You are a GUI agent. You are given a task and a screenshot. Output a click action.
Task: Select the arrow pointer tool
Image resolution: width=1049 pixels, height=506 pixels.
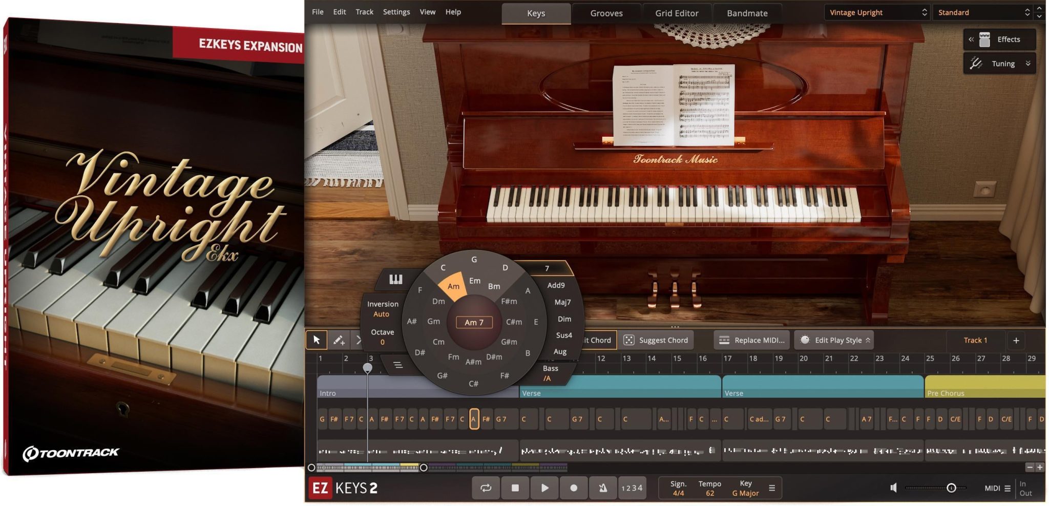tap(317, 340)
